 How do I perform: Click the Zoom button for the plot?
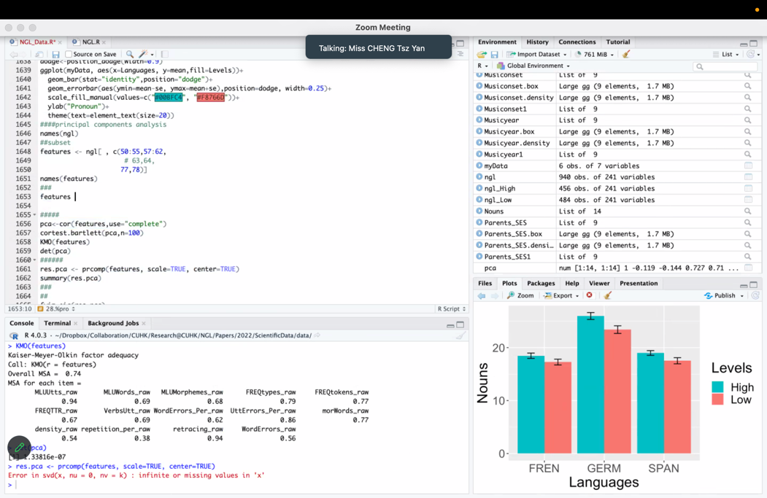tap(520, 295)
